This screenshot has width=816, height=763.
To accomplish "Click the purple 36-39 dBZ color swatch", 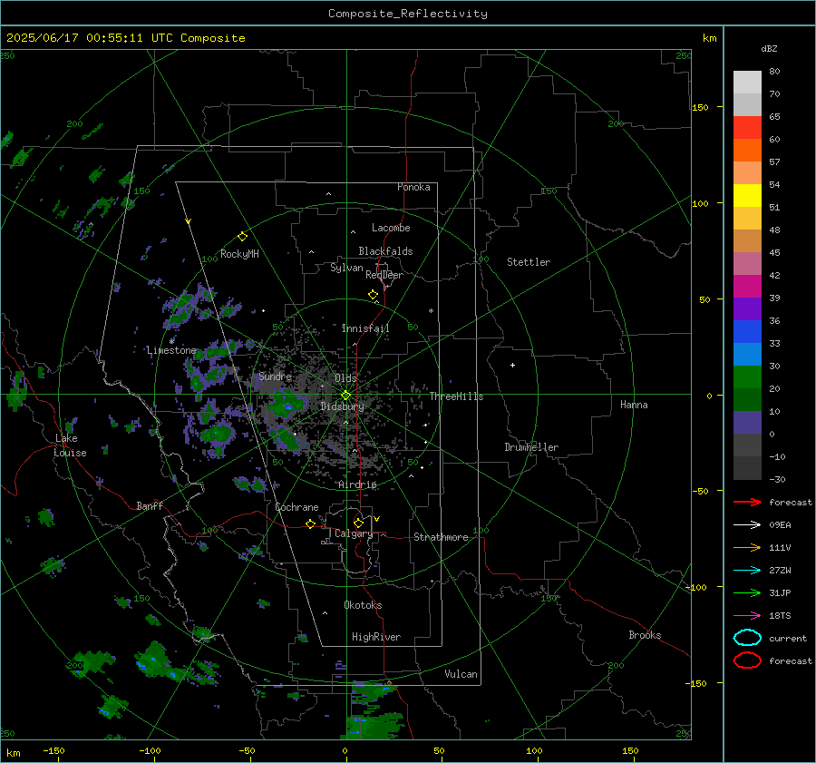I will coord(747,308).
